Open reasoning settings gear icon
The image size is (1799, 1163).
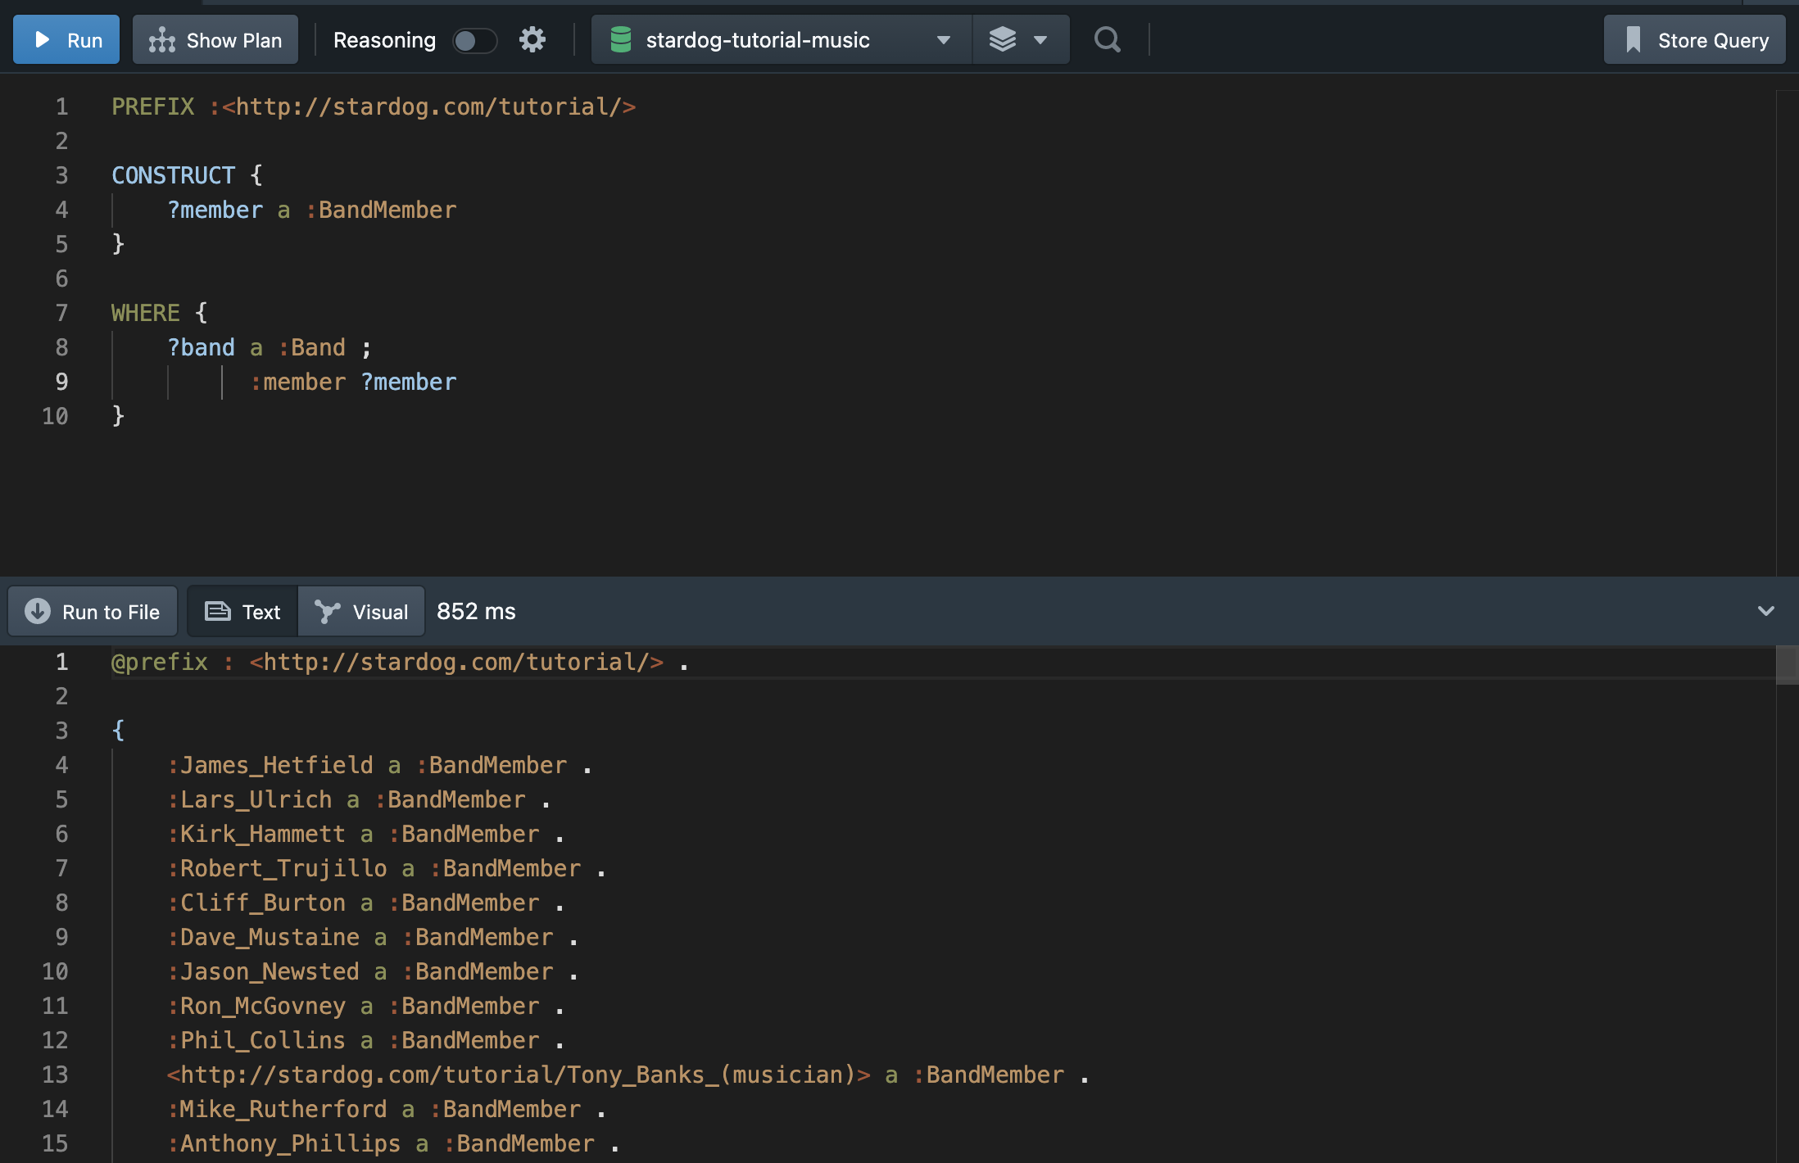[532, 39]
